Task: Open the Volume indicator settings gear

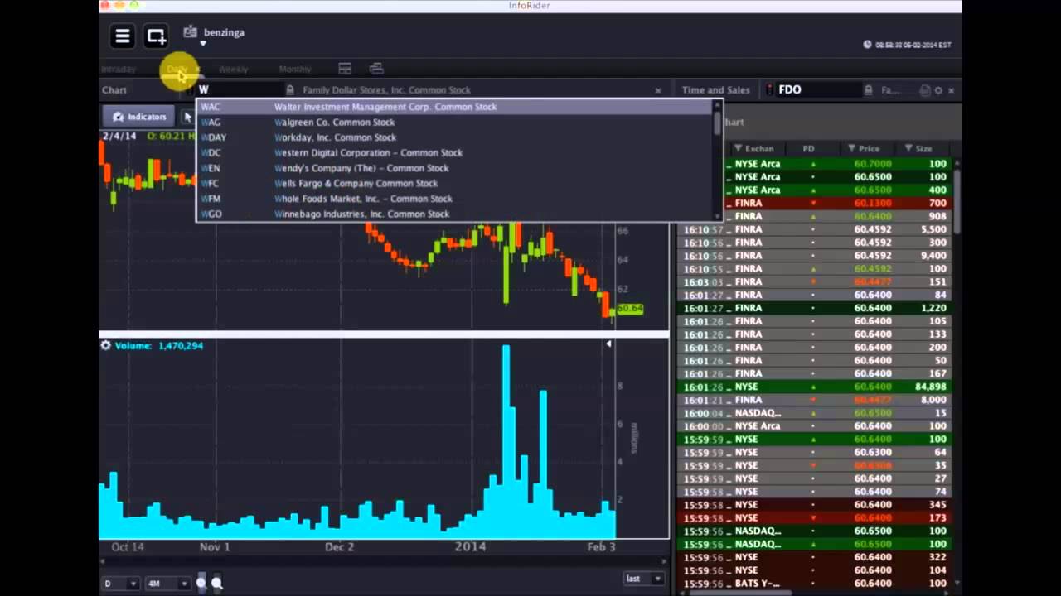Action: point(105,345)
